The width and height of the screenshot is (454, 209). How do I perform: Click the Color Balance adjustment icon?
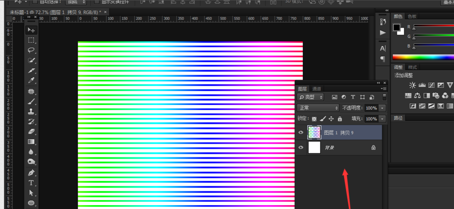click(417, 95)
